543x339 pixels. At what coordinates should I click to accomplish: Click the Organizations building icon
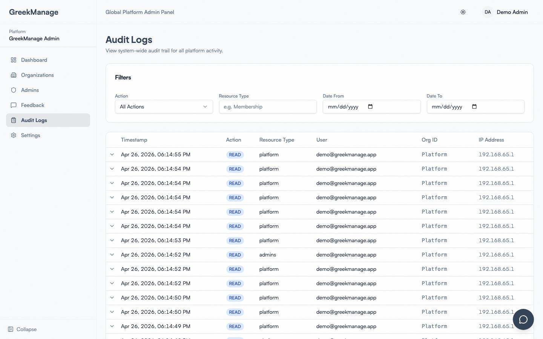pyautogui.click(x=14, y=75)
